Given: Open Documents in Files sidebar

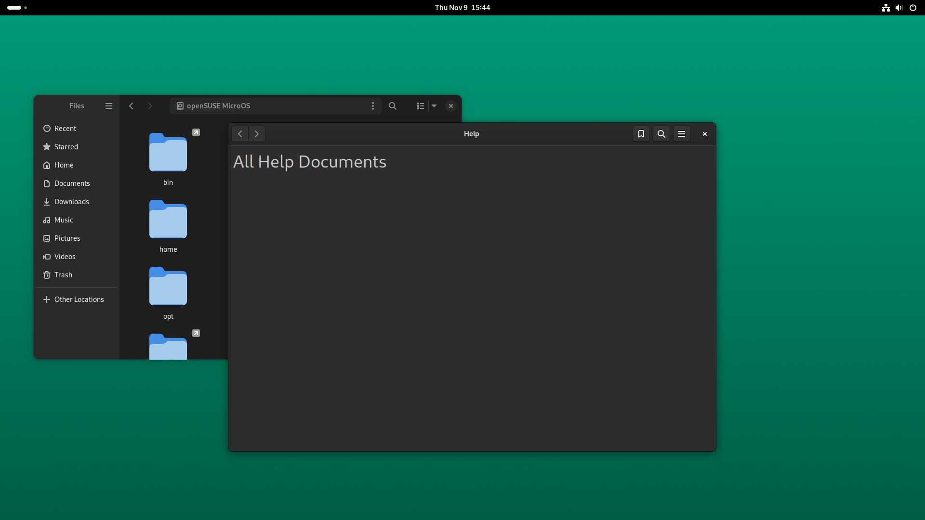Looking at the screenshot, I should point(77,183).
